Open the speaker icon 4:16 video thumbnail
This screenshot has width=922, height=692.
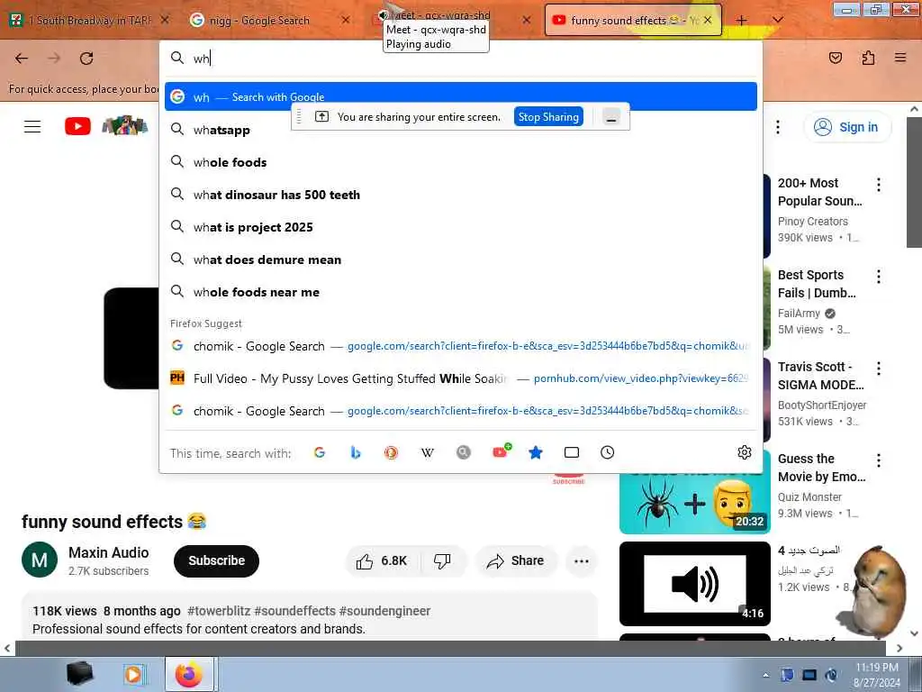click(694, 584)
